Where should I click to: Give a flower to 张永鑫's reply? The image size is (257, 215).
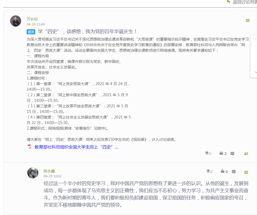208,171
